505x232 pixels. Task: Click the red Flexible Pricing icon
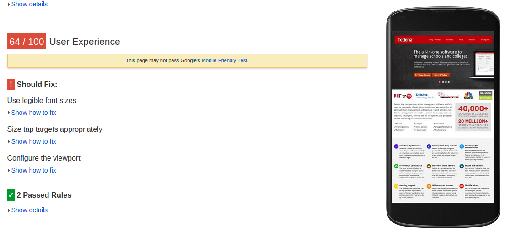[462, 187]
